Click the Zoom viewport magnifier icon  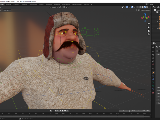[149, 24]
